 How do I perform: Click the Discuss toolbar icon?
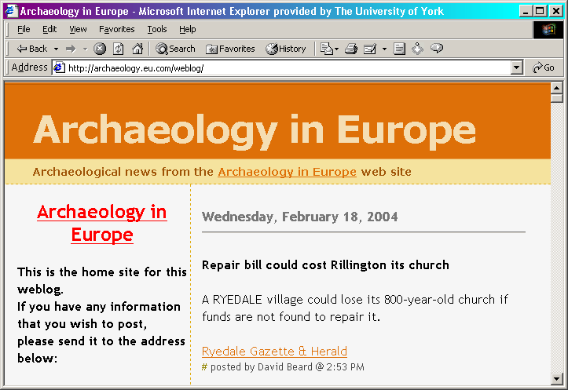click(399, 49)
